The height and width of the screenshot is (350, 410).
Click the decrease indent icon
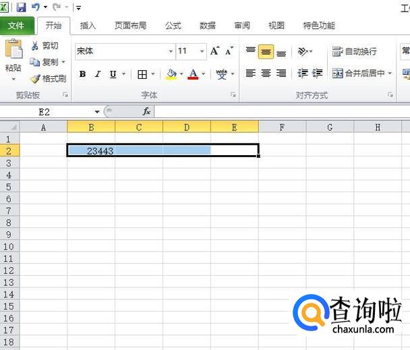[303, 74]
